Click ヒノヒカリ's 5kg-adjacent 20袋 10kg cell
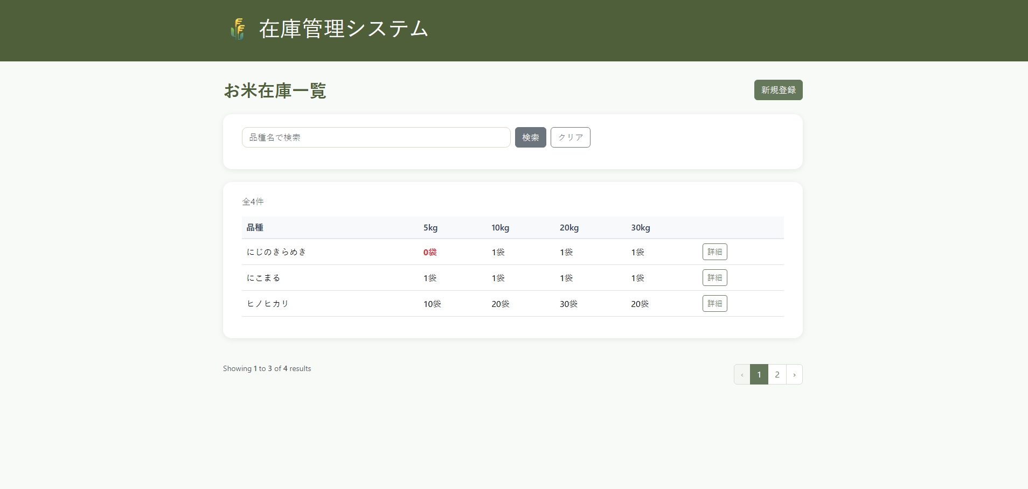The image size is (1028, 489). [500, 304]
